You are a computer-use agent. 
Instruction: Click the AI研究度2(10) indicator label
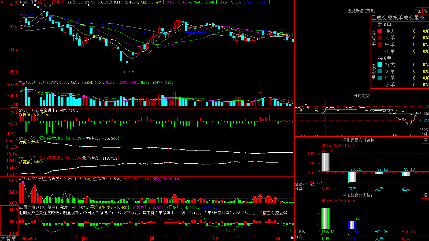coord(32,207)
